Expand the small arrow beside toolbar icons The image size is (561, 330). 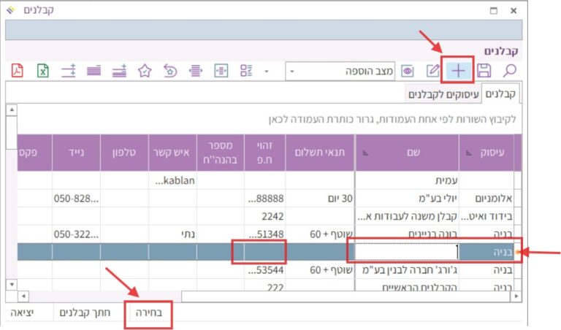click(x=267, y=71)
